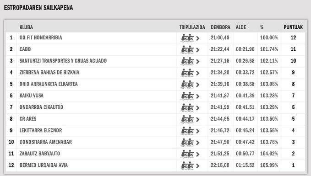This screenshot has height=176, width=311.
Task: Expand chevron arrow for Donostiarra Amenabar
Action: point(197,143)
